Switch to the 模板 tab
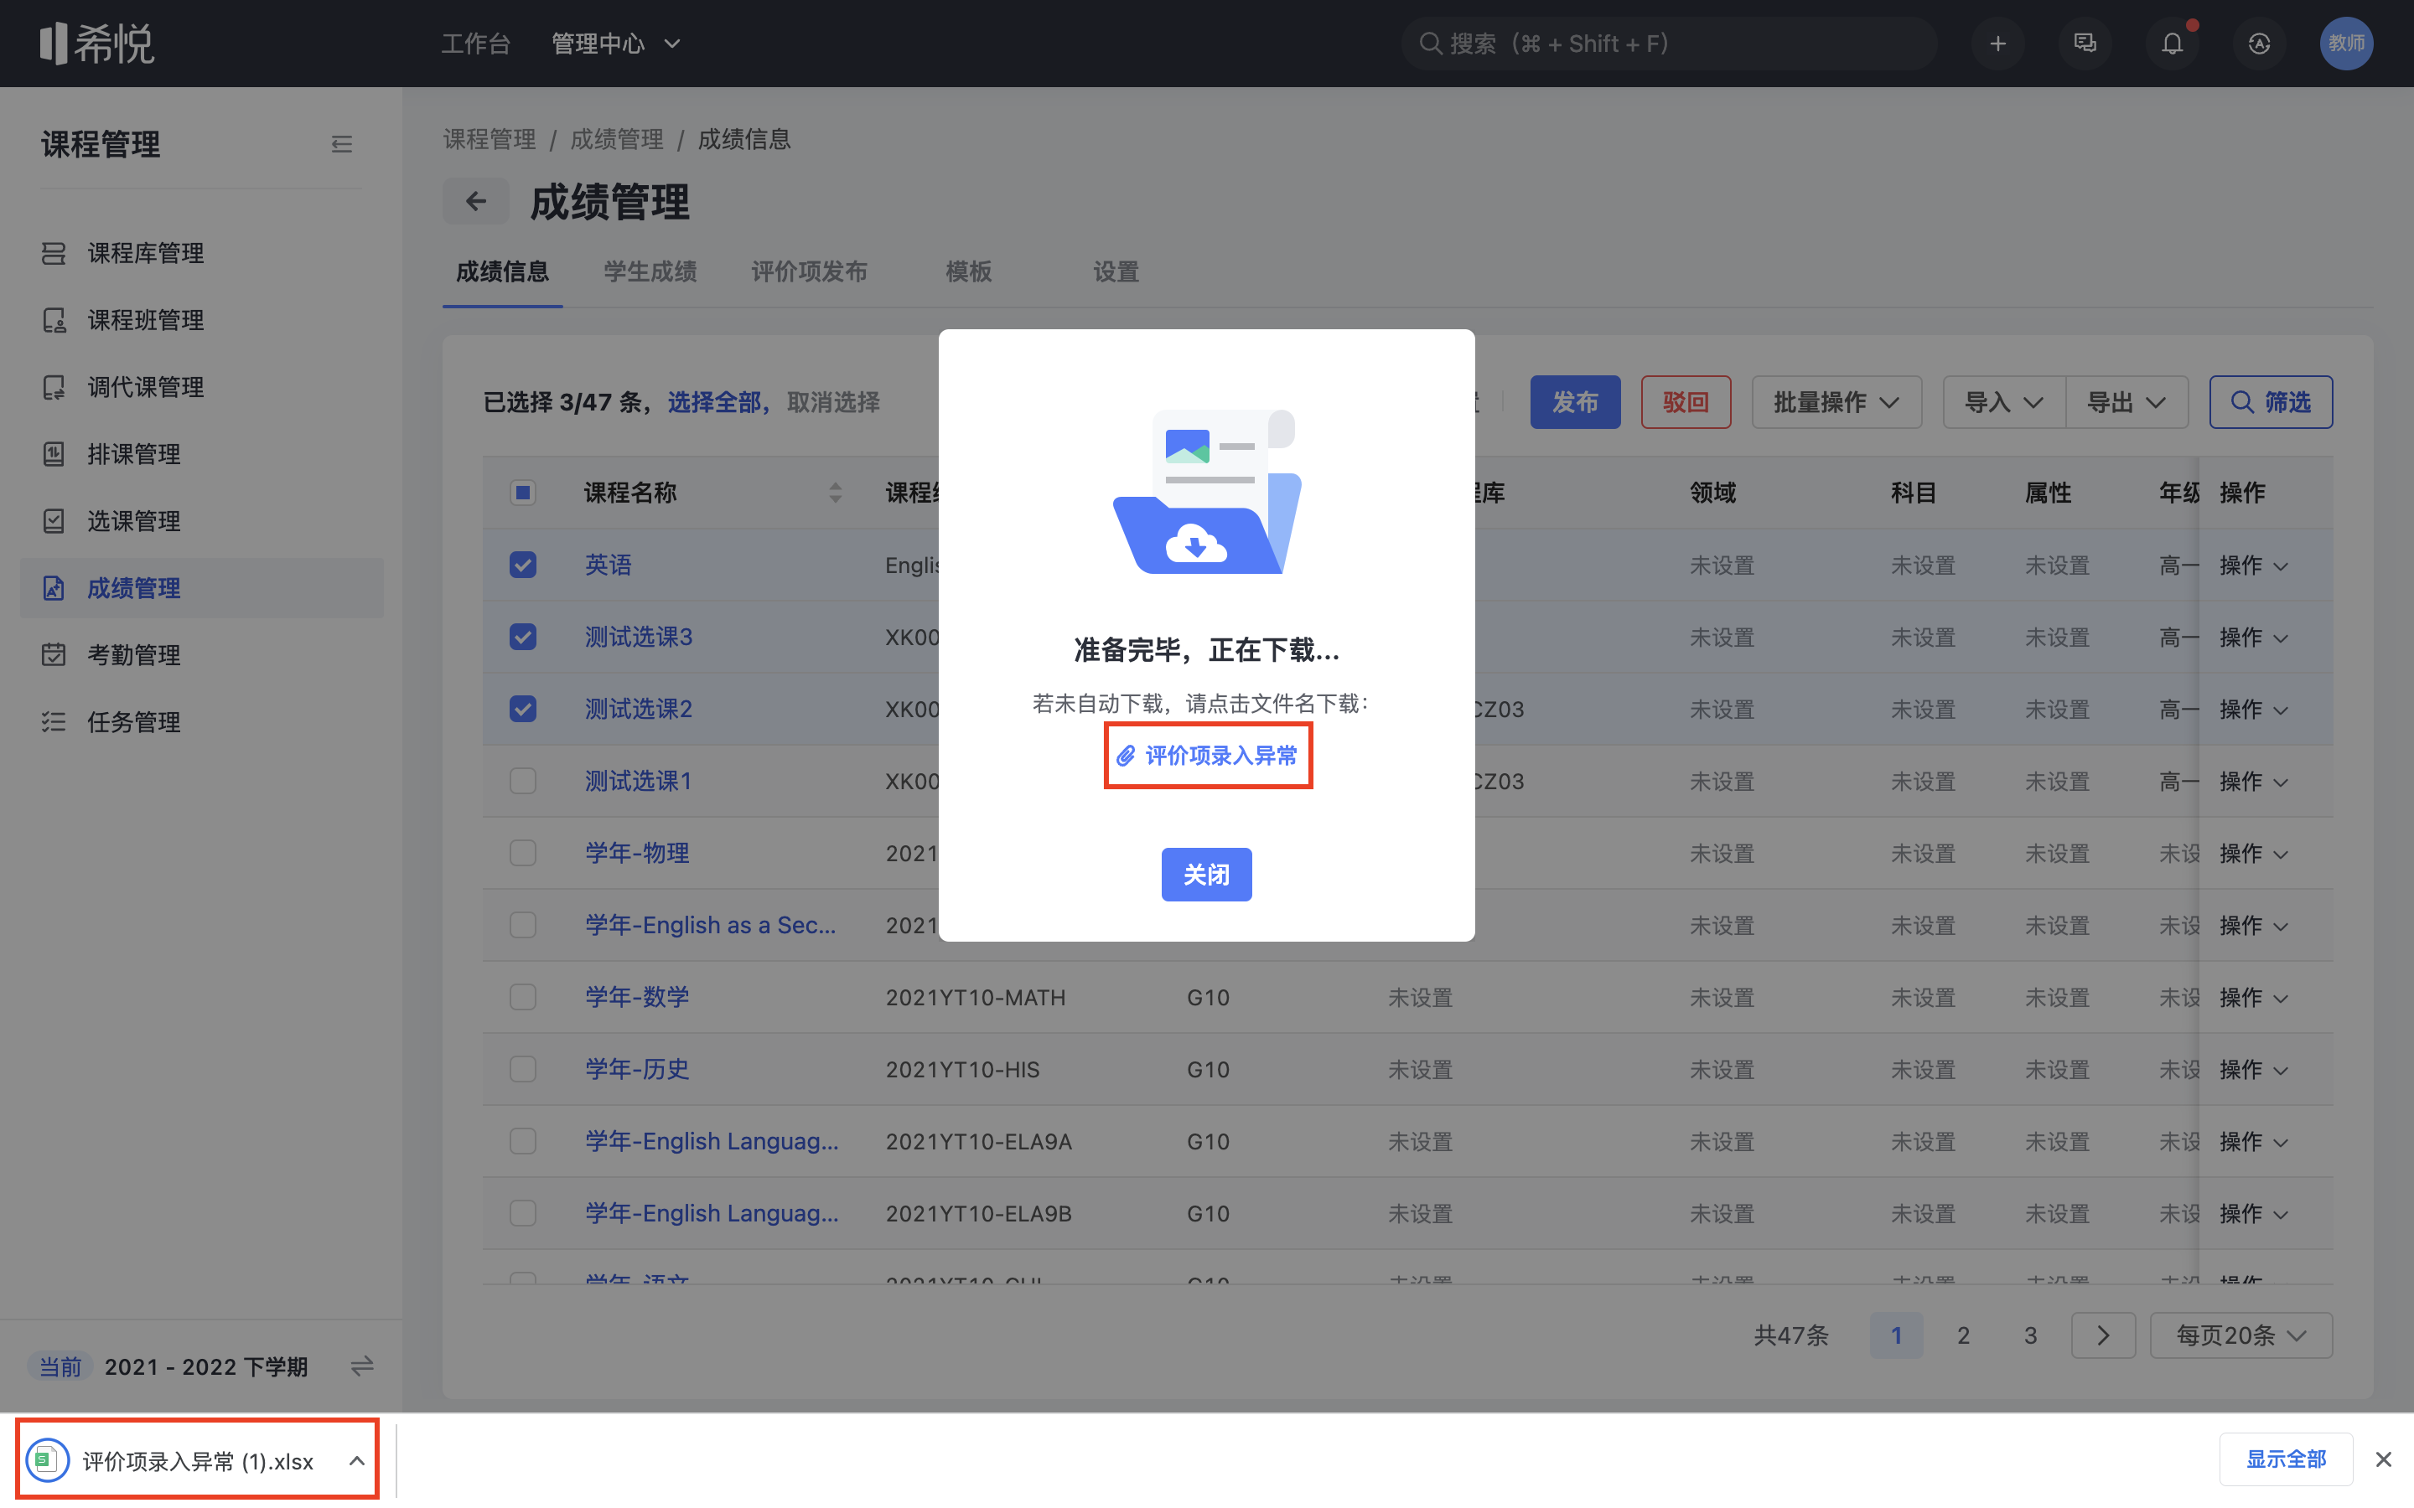Screen dimensions: 2414x1508 coord(969,271)
